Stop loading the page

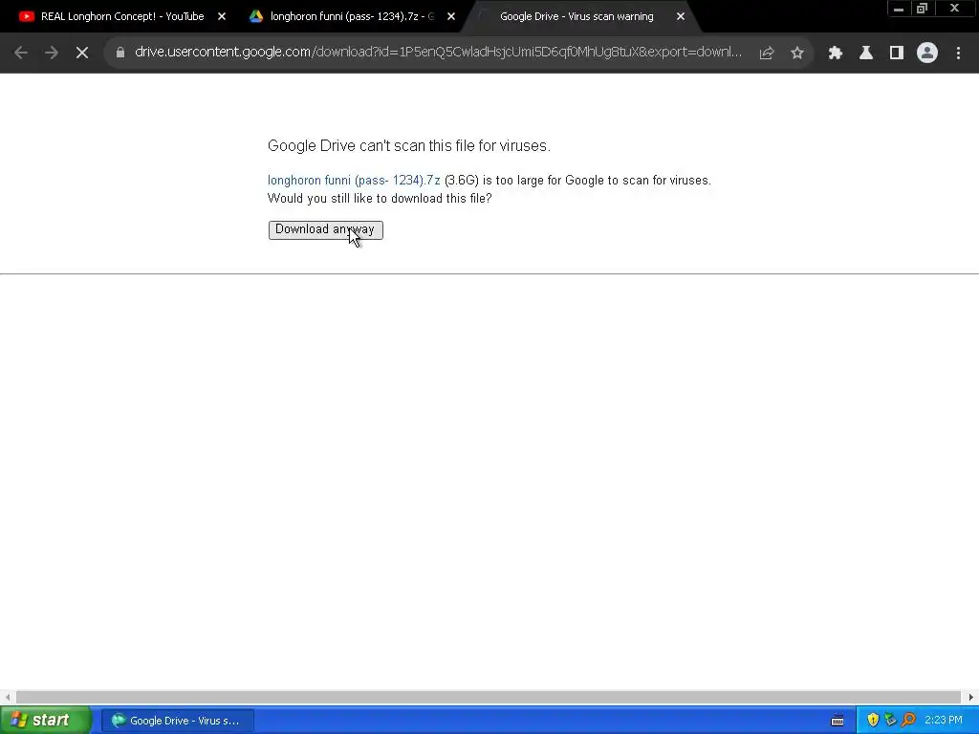pos(82,54)
